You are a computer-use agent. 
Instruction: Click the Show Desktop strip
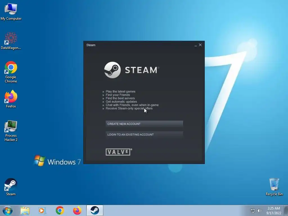point(286,210)
